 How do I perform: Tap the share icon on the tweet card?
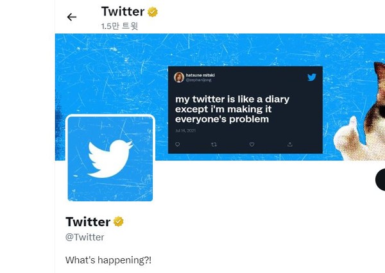[x=289, y=145]
